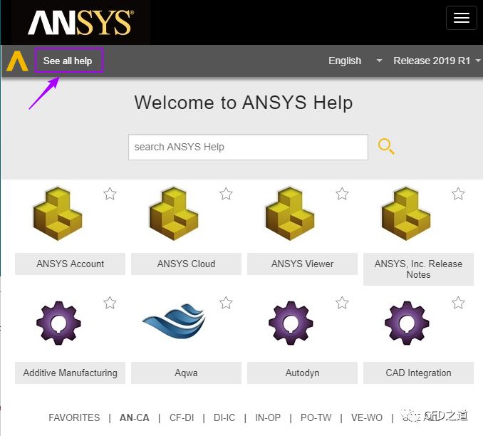The height and width of the screenshot is (436, 483).
Task: Select the AN-CA alphabetical tab
Action: (x=135, y=417)
